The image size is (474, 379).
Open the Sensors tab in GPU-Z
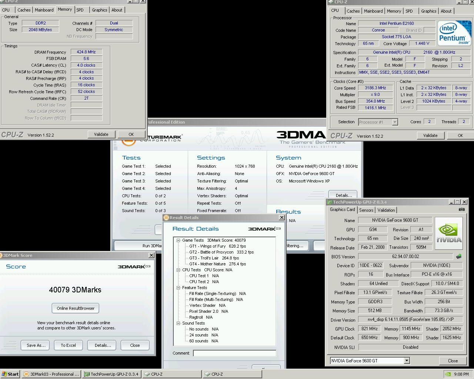coord(366,210)
